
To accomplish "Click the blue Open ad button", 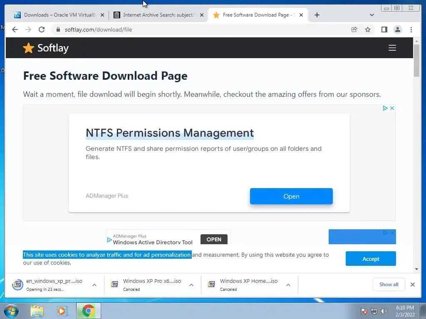I will click(291, 196).
